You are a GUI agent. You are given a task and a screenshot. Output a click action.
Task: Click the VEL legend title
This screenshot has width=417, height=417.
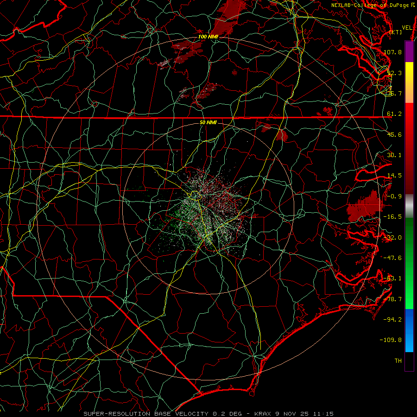[407, 28]
